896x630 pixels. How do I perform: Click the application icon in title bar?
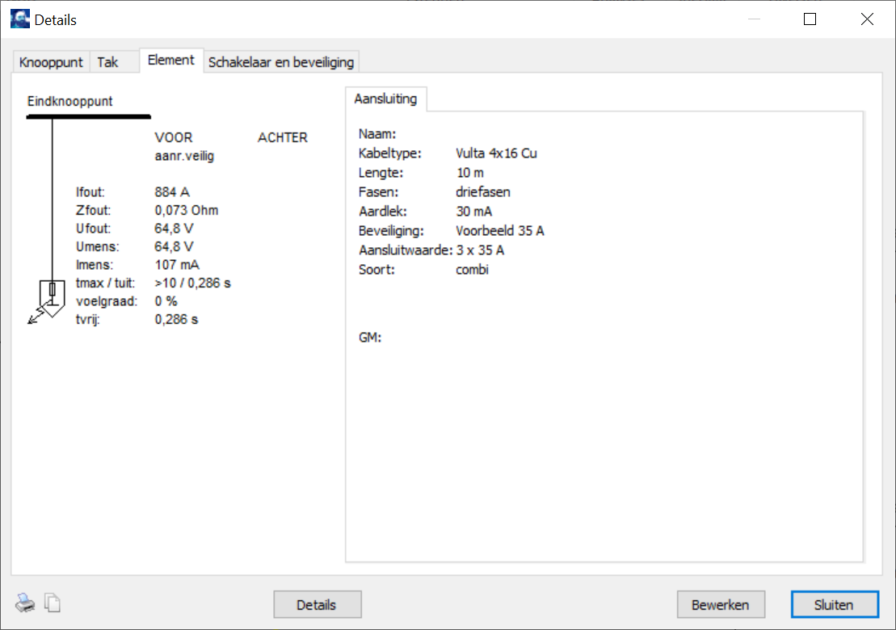pyautogui.click(x=19, y=19)
